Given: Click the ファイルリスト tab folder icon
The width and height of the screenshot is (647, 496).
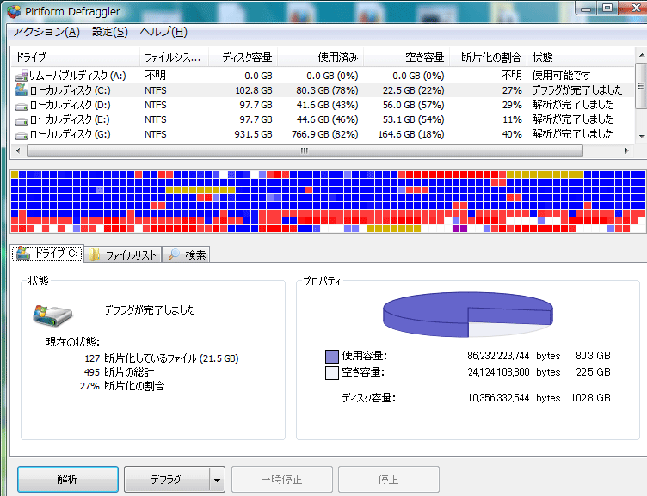Looking at the screenshot, I should coord(95,254).
